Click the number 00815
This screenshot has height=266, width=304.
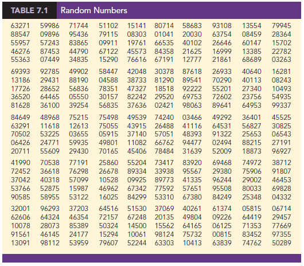click(x=222, y=234)
